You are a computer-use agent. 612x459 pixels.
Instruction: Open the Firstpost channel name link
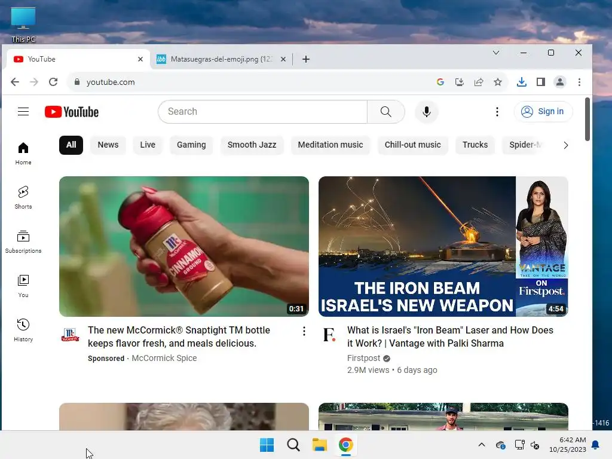363,358
